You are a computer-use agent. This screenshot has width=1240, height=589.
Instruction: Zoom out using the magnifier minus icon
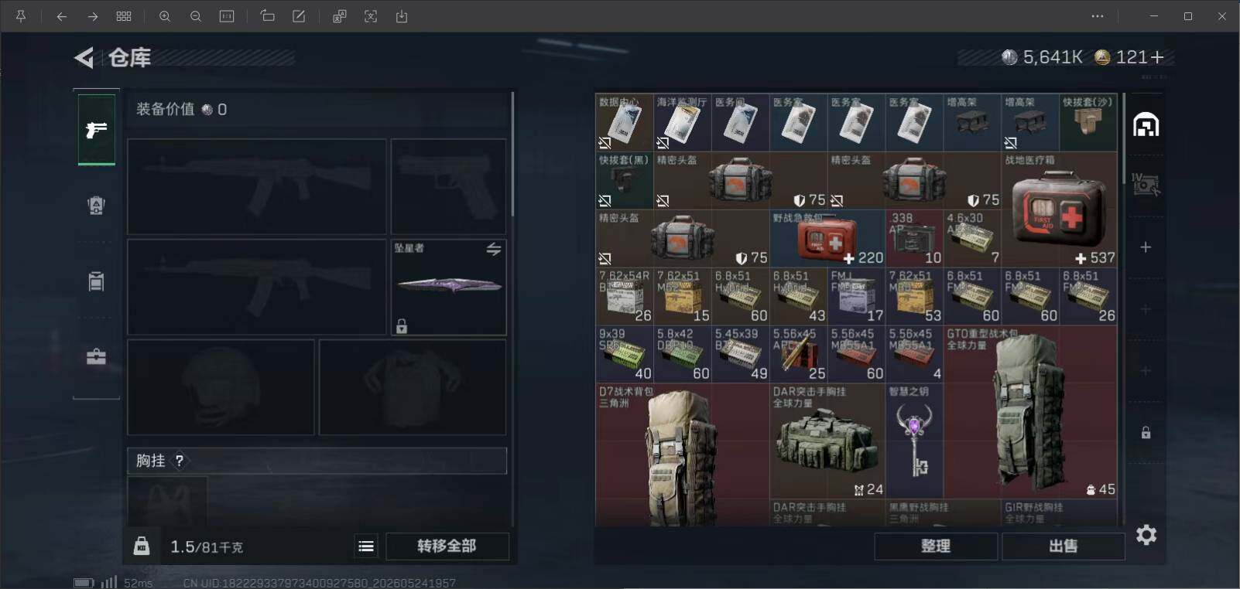(x=196, y=16)
